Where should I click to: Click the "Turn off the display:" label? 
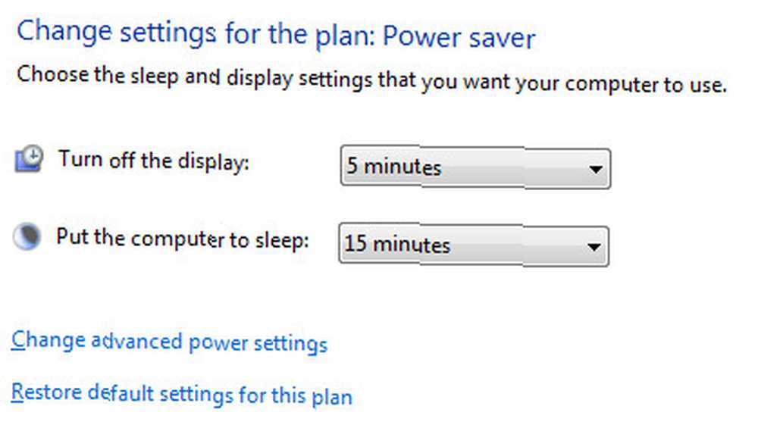[154, 161]
